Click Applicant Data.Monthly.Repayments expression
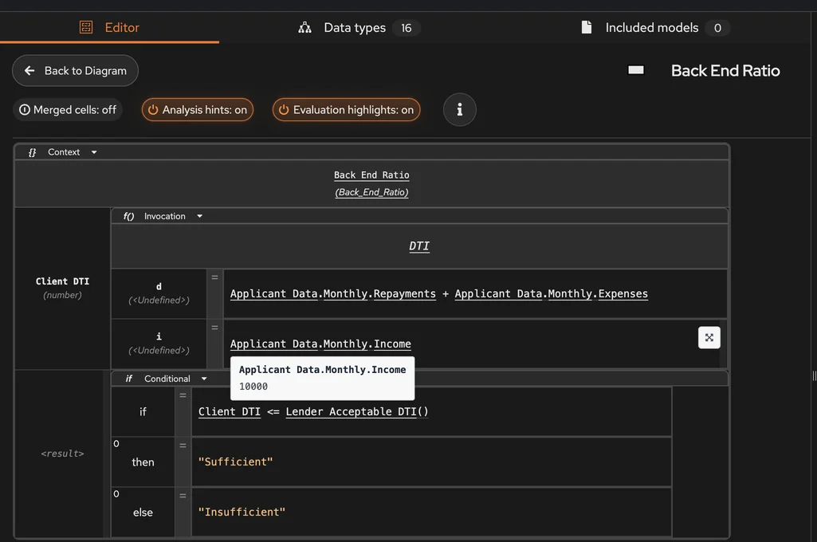Viewport: 817px width, 542px height. pos(333,294)
